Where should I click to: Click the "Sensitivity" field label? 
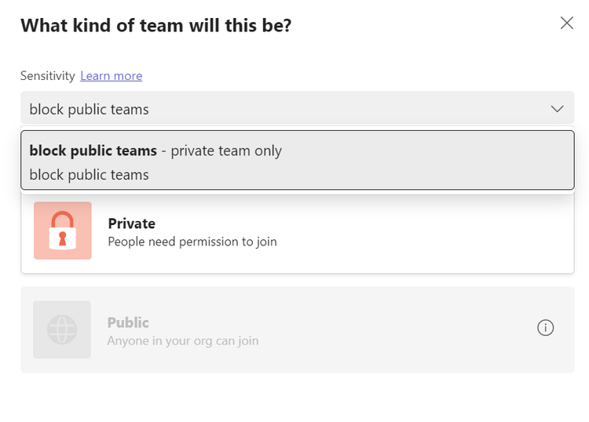(47, 76)
